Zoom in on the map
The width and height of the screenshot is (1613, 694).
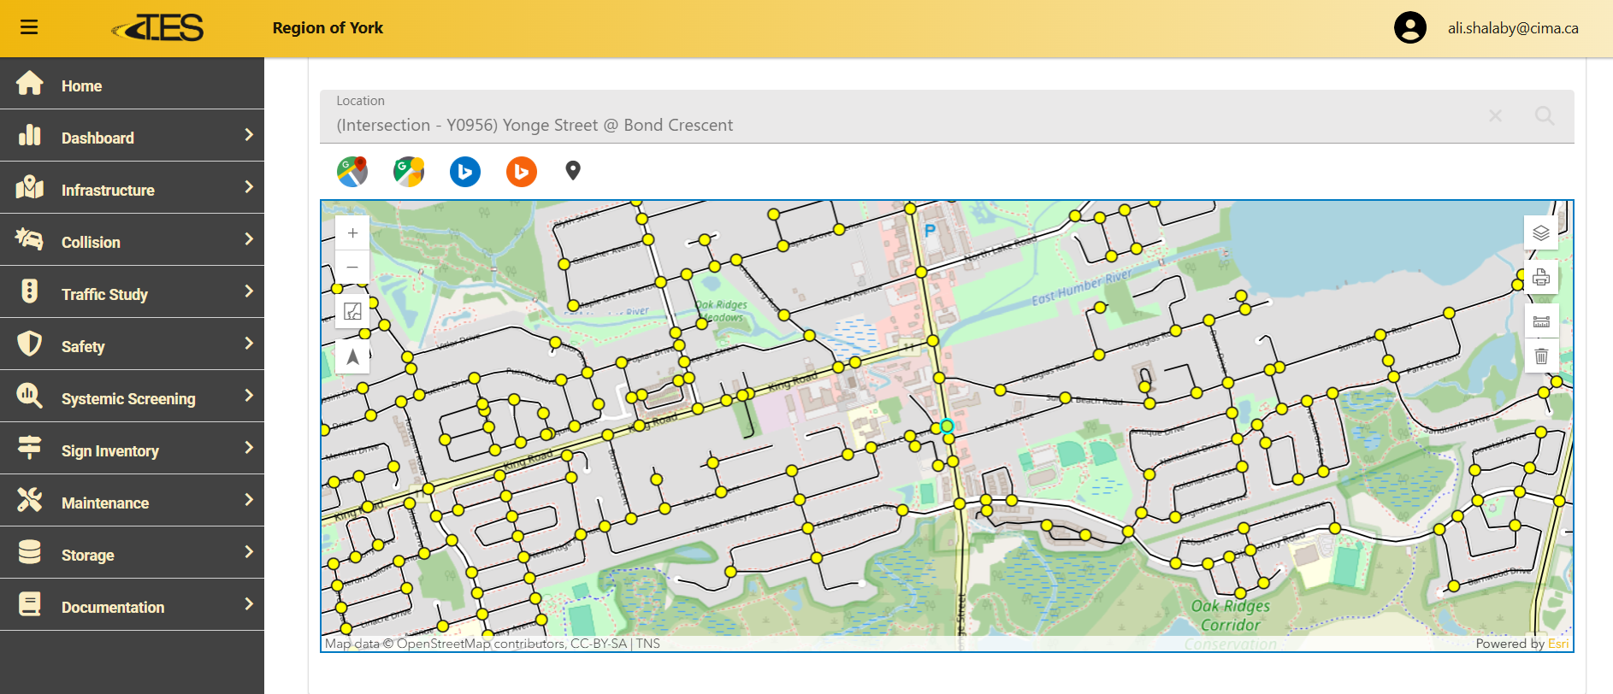pos(352,233)
